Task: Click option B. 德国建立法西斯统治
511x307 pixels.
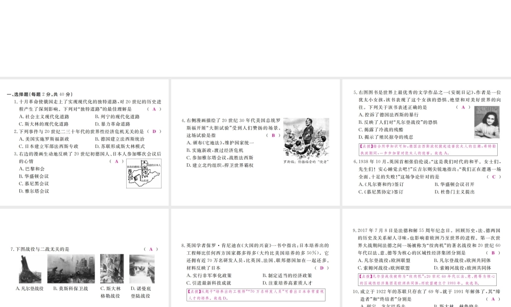Action: [x=120, y=139]
